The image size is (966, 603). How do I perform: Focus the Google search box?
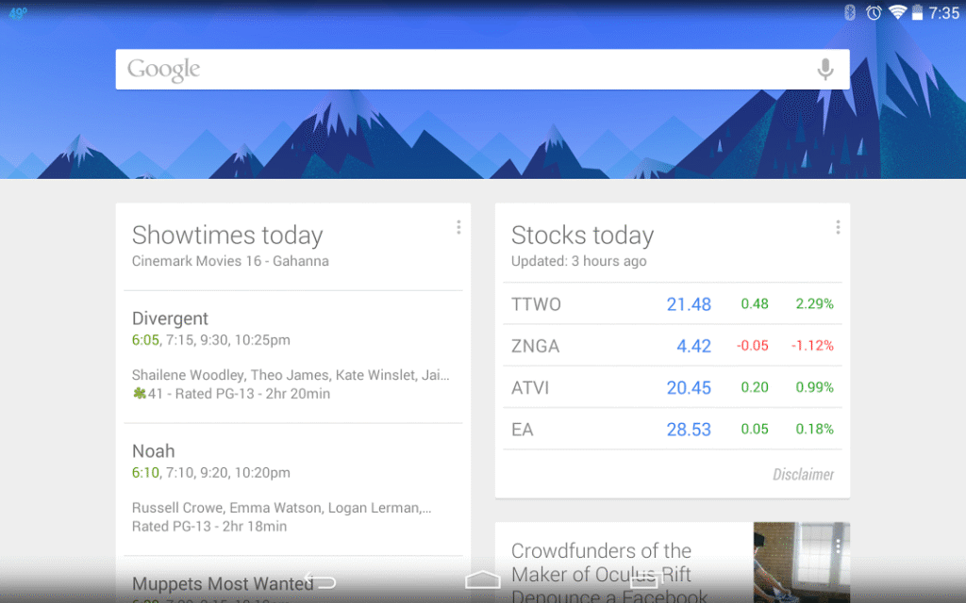pos(482,70)
